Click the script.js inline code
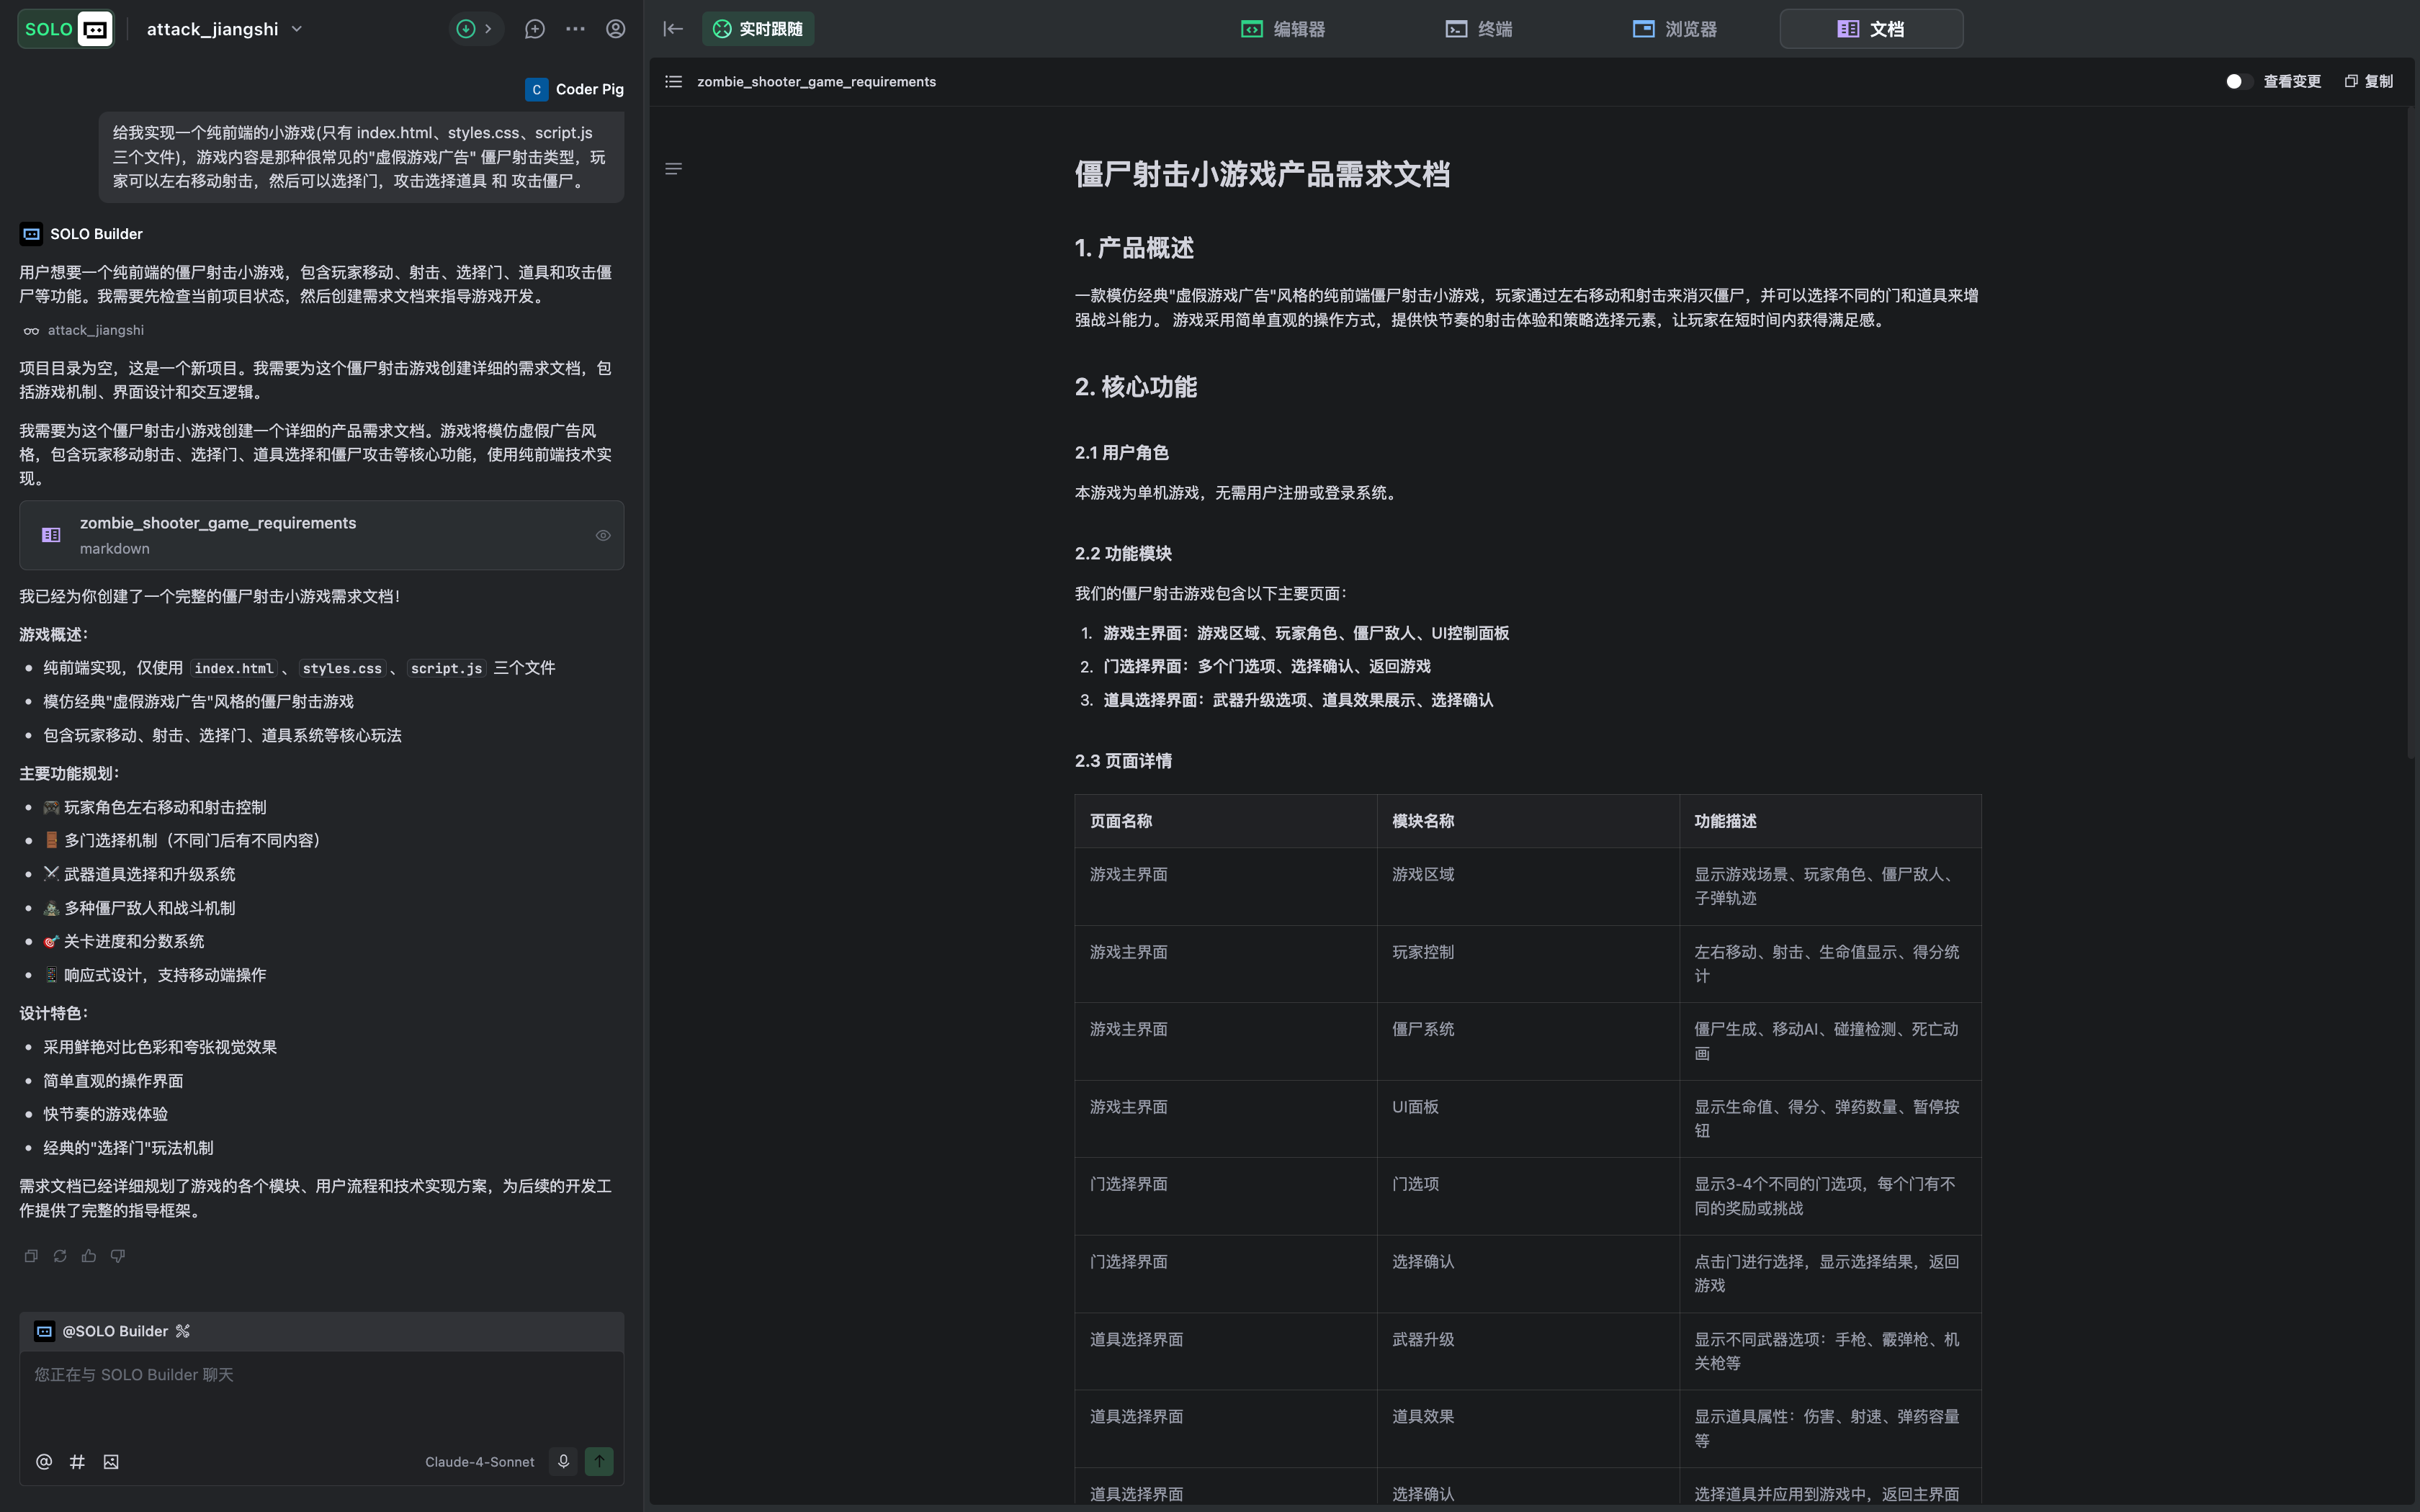This screenshot has width=2420, height=1512. pyautogui.click(x=446, y=668)
